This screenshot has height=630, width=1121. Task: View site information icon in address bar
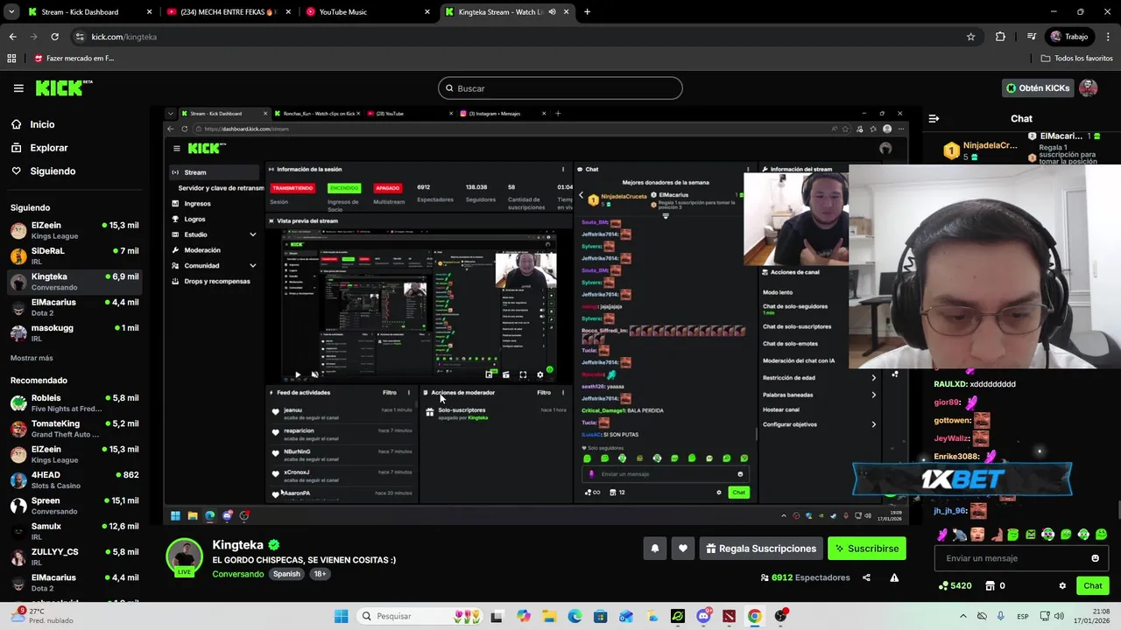80,37
